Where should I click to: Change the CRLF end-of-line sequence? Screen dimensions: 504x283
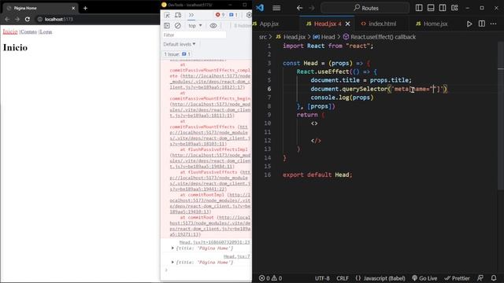(343, 278)
